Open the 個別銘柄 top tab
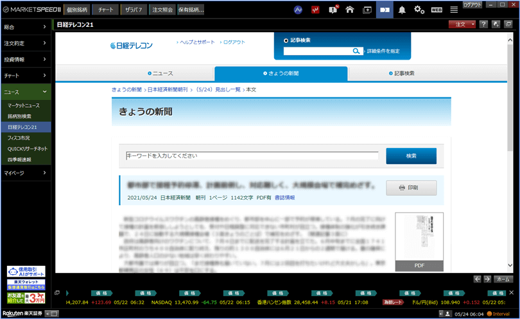This screenshot has height=319, width=520. (77, 10)
